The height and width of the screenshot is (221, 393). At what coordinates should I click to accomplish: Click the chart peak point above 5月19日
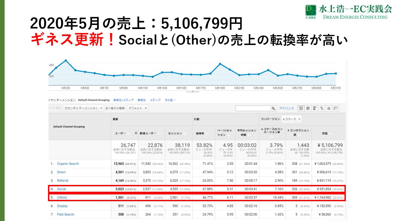point(220,64)
